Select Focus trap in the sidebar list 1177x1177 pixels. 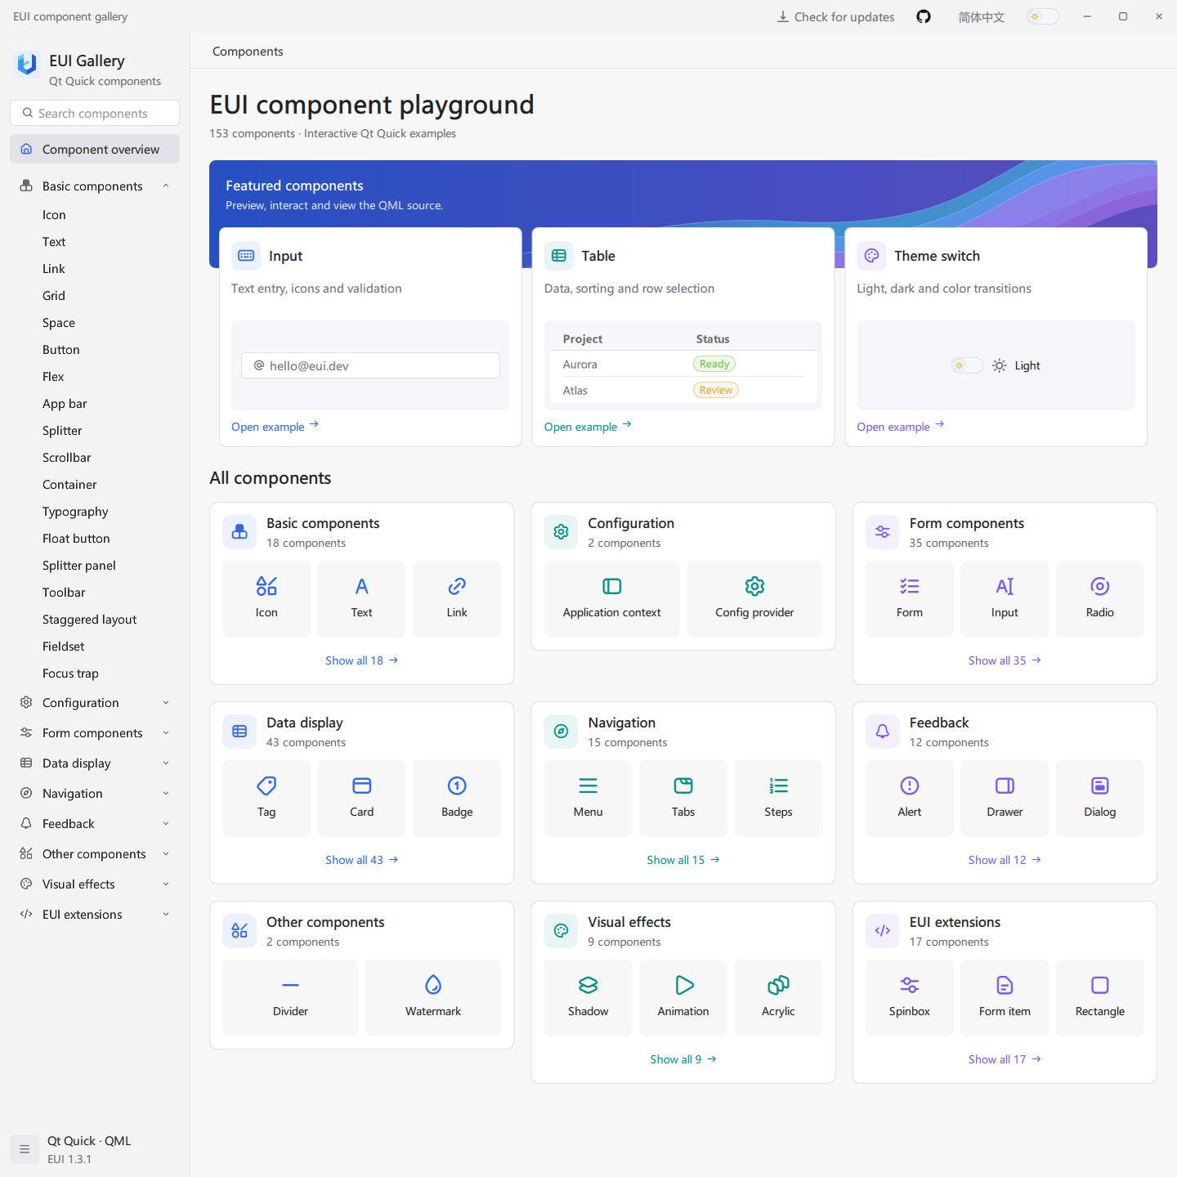95,674
